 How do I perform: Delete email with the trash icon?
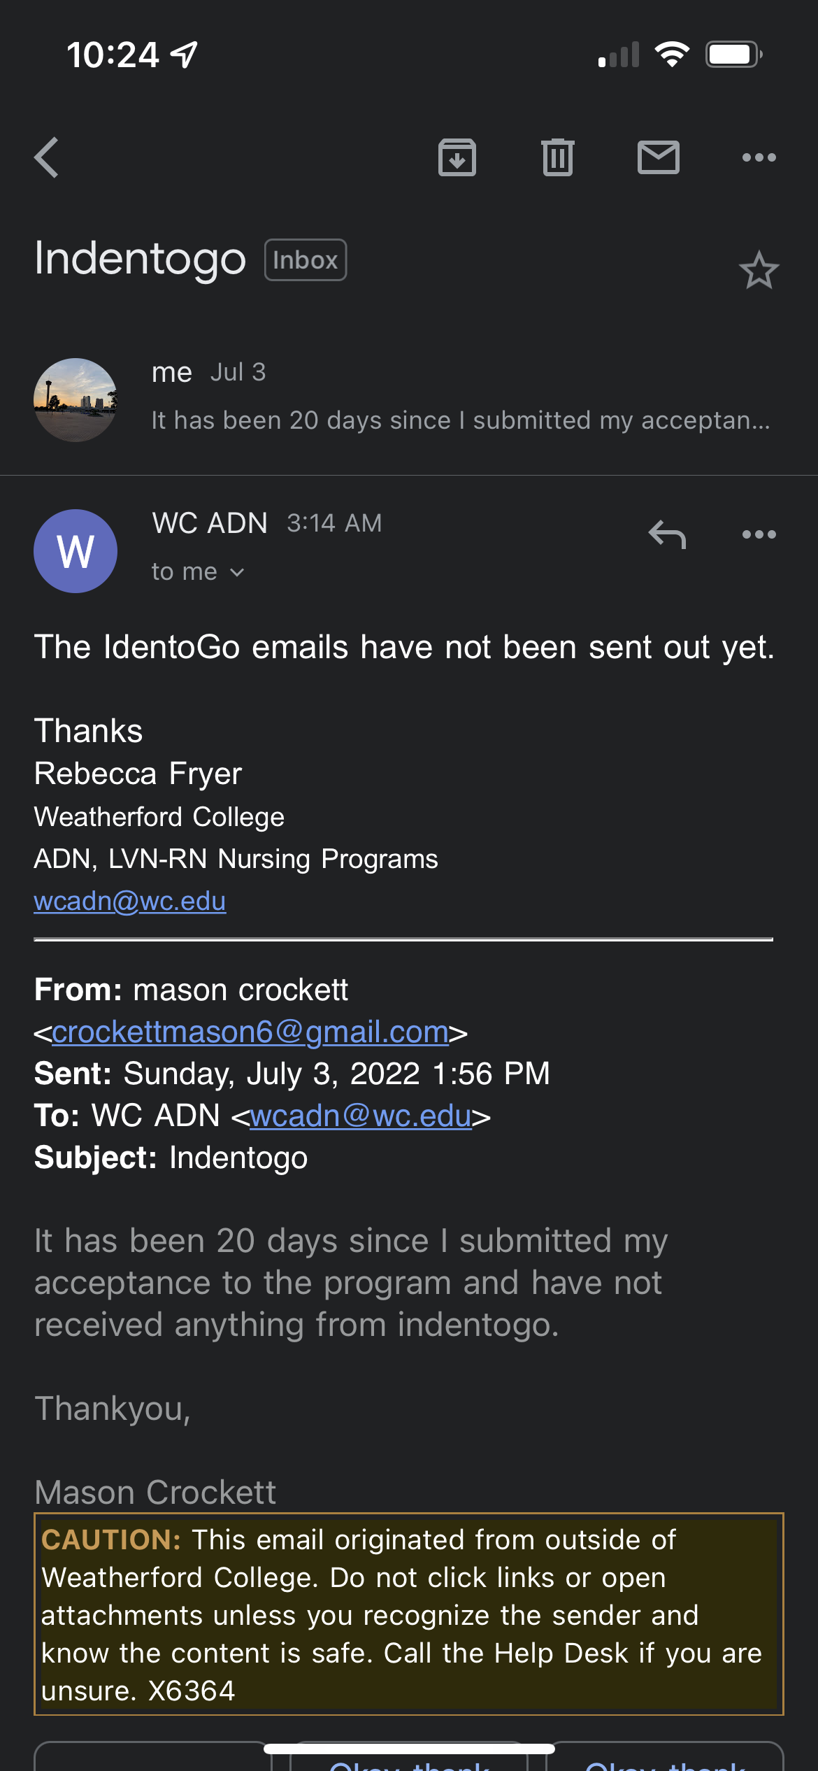point(558,157)
